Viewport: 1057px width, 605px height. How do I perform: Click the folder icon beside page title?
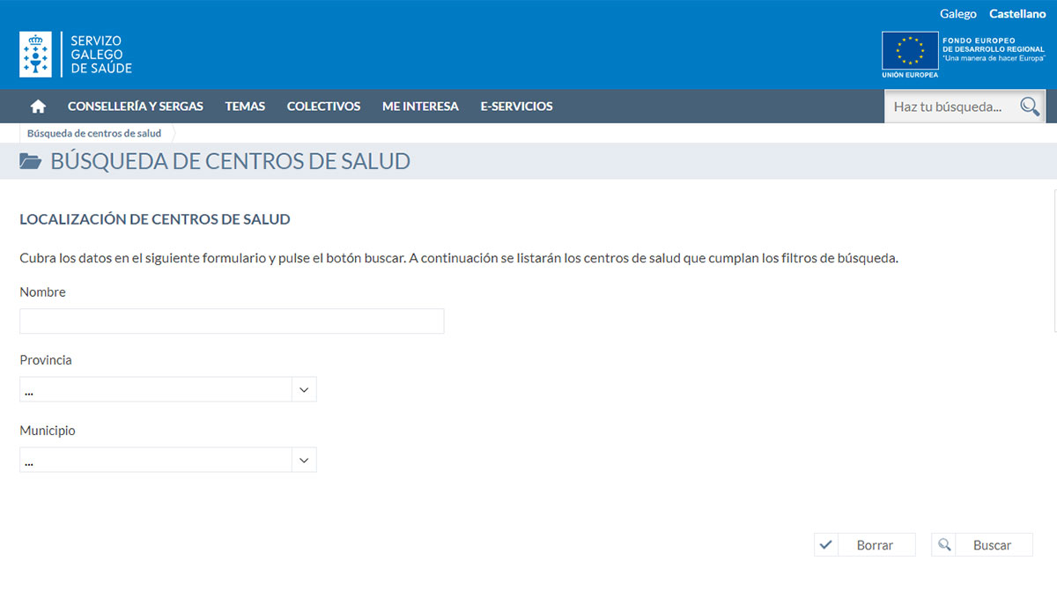(31, 161)
